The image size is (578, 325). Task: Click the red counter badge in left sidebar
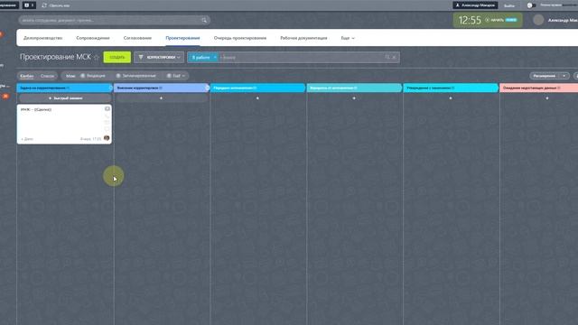(5, 97)
